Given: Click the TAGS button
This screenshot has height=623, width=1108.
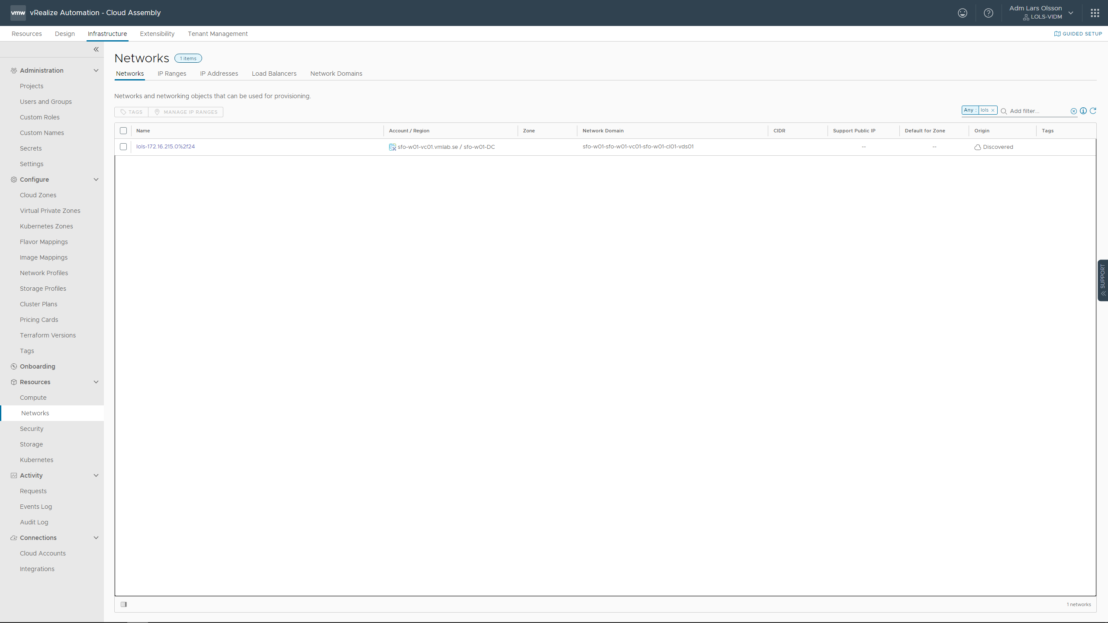Looking at the screenshot, I should [131, 112].
